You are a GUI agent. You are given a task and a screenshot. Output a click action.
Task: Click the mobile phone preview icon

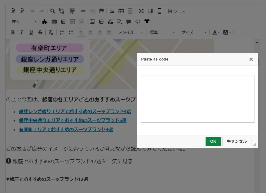click(159, 11)
